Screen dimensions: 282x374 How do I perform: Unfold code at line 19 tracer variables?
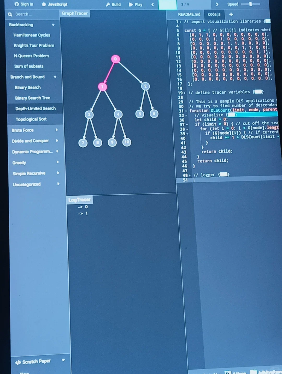tap(185, 93)
